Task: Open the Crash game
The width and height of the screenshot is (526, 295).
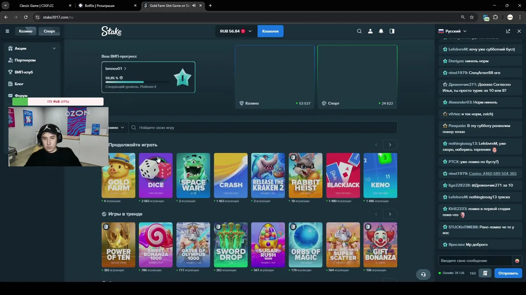Action: (x=231, y=175)
